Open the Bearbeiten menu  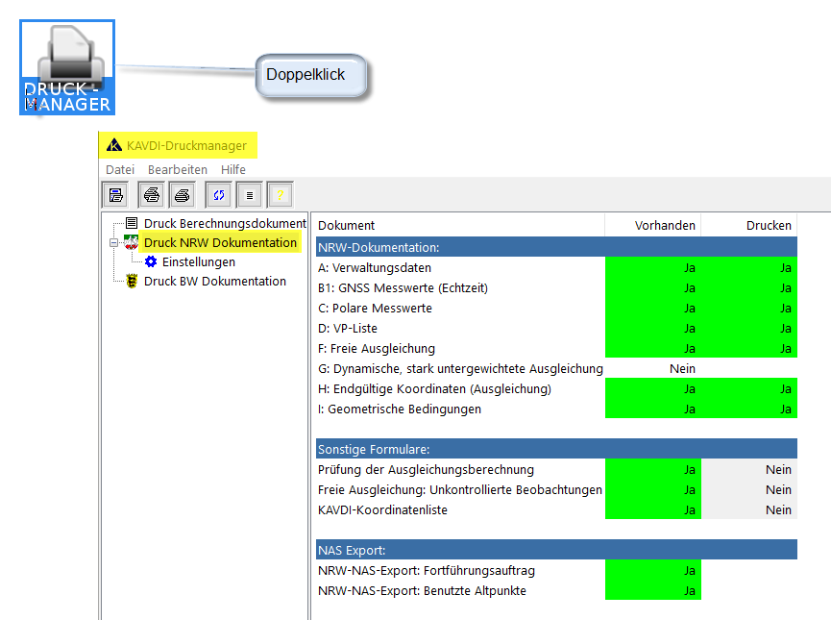tap(178, 170)
